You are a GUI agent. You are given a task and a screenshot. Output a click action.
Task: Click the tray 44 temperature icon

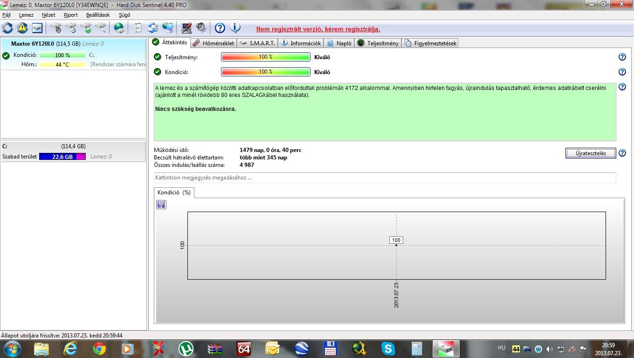click(516, 349)
